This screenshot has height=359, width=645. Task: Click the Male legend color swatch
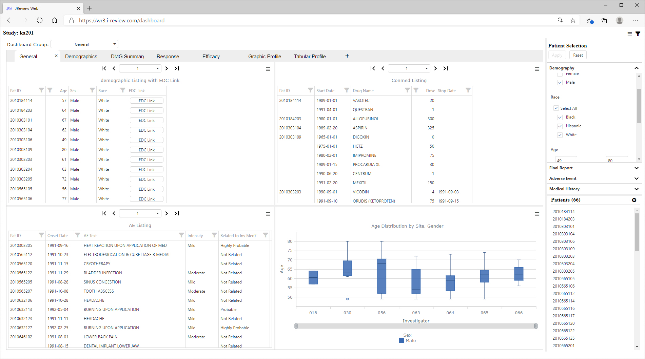402,340
